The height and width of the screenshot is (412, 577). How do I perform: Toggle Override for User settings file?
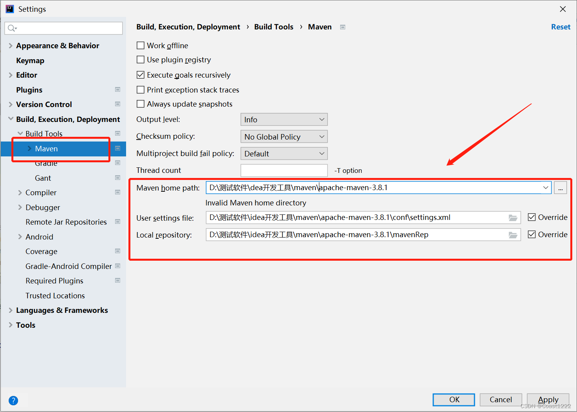pos(532,217)
